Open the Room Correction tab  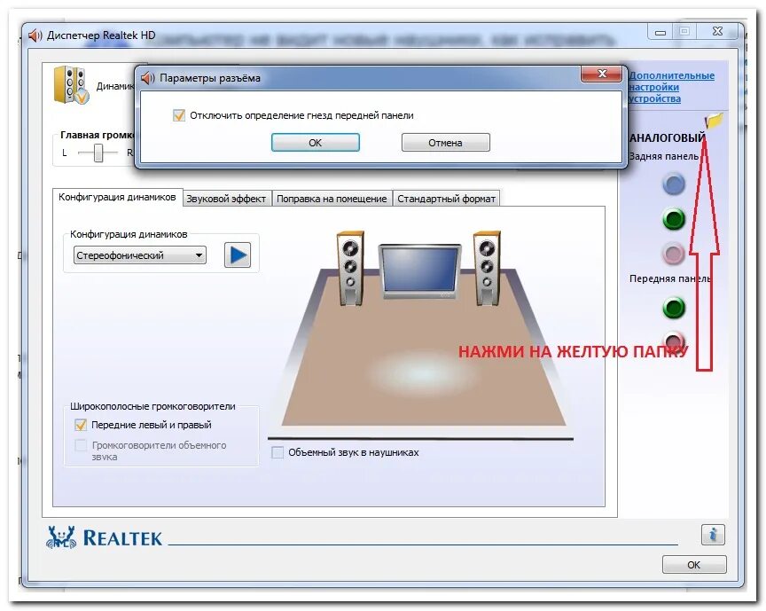coord(332,199)
